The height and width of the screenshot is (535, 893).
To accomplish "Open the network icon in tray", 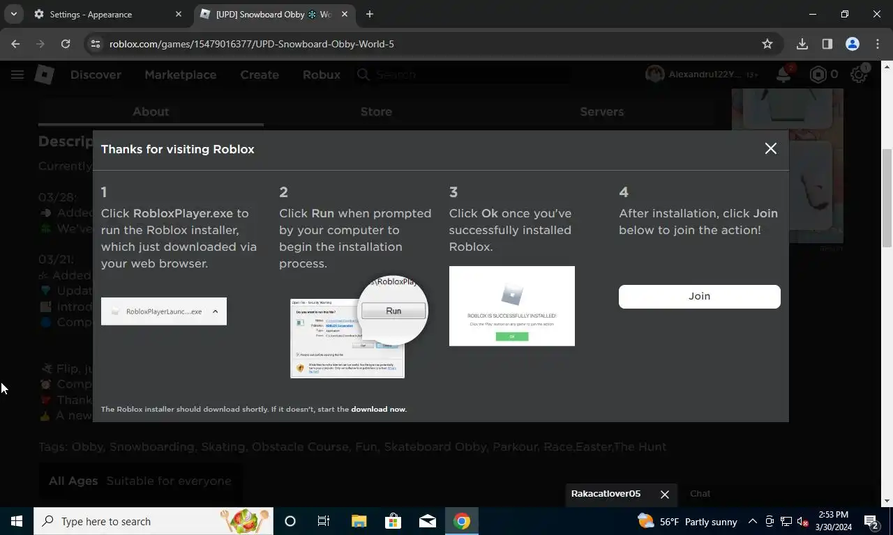I will pyautogui.click(x=786, y=522).
